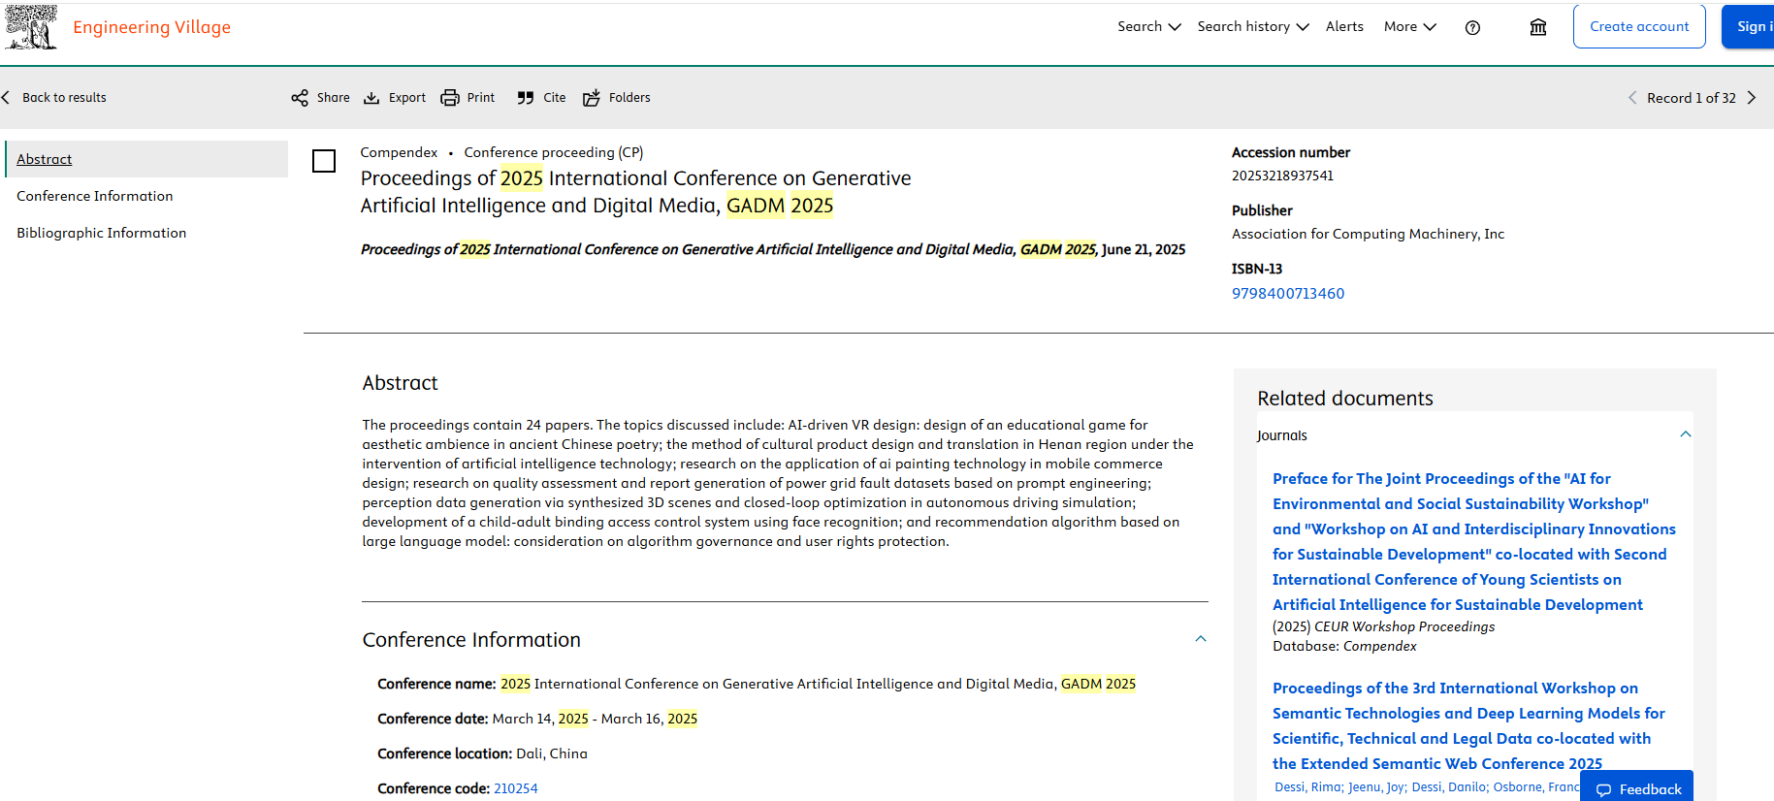Click the Compendex database label

point(399,152)
